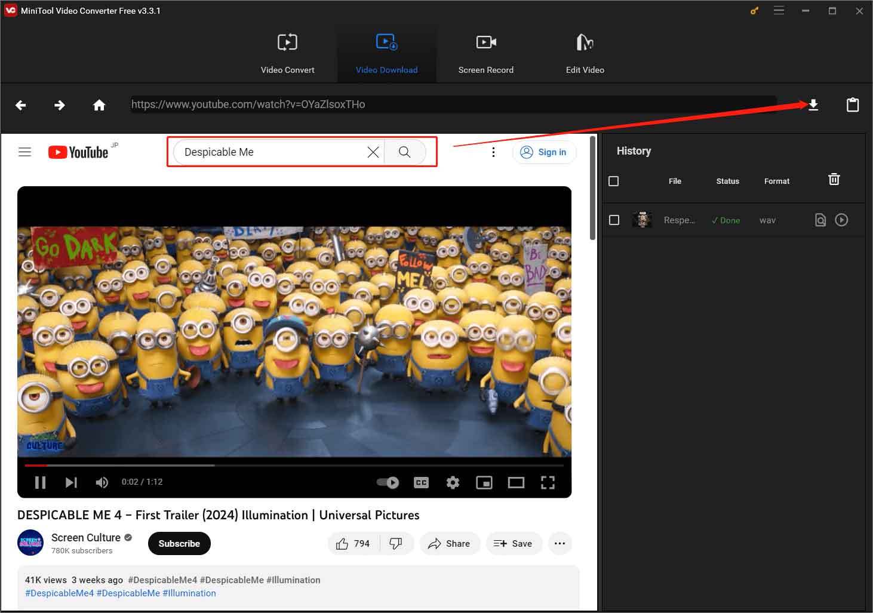Open the three-dot options next to Save
The image size is (873, 613).
(x=560, y=543)
